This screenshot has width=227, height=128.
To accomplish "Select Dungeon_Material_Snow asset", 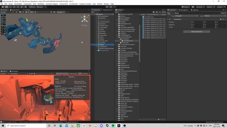I will pyautogui.click(x=155, y=38).
